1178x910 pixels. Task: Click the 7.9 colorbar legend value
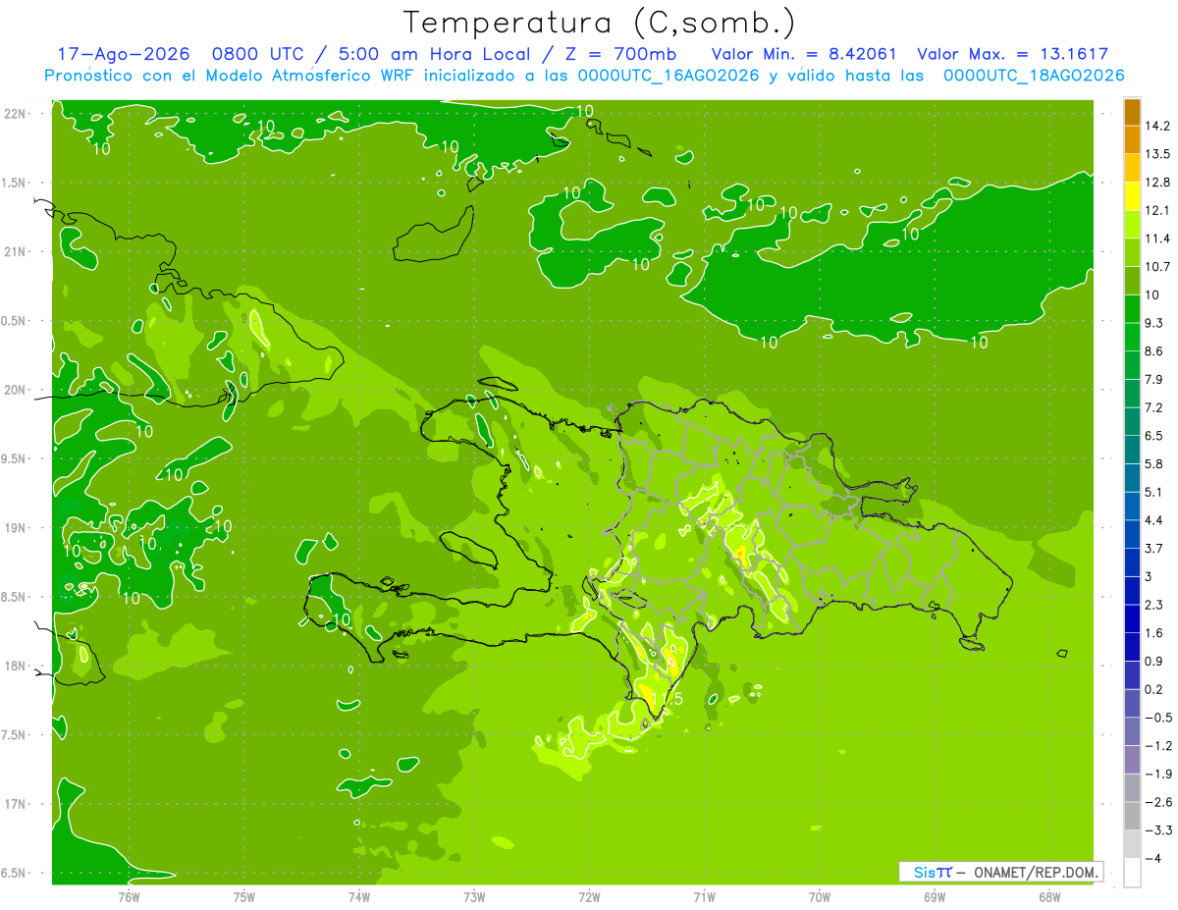(1154, 379)
